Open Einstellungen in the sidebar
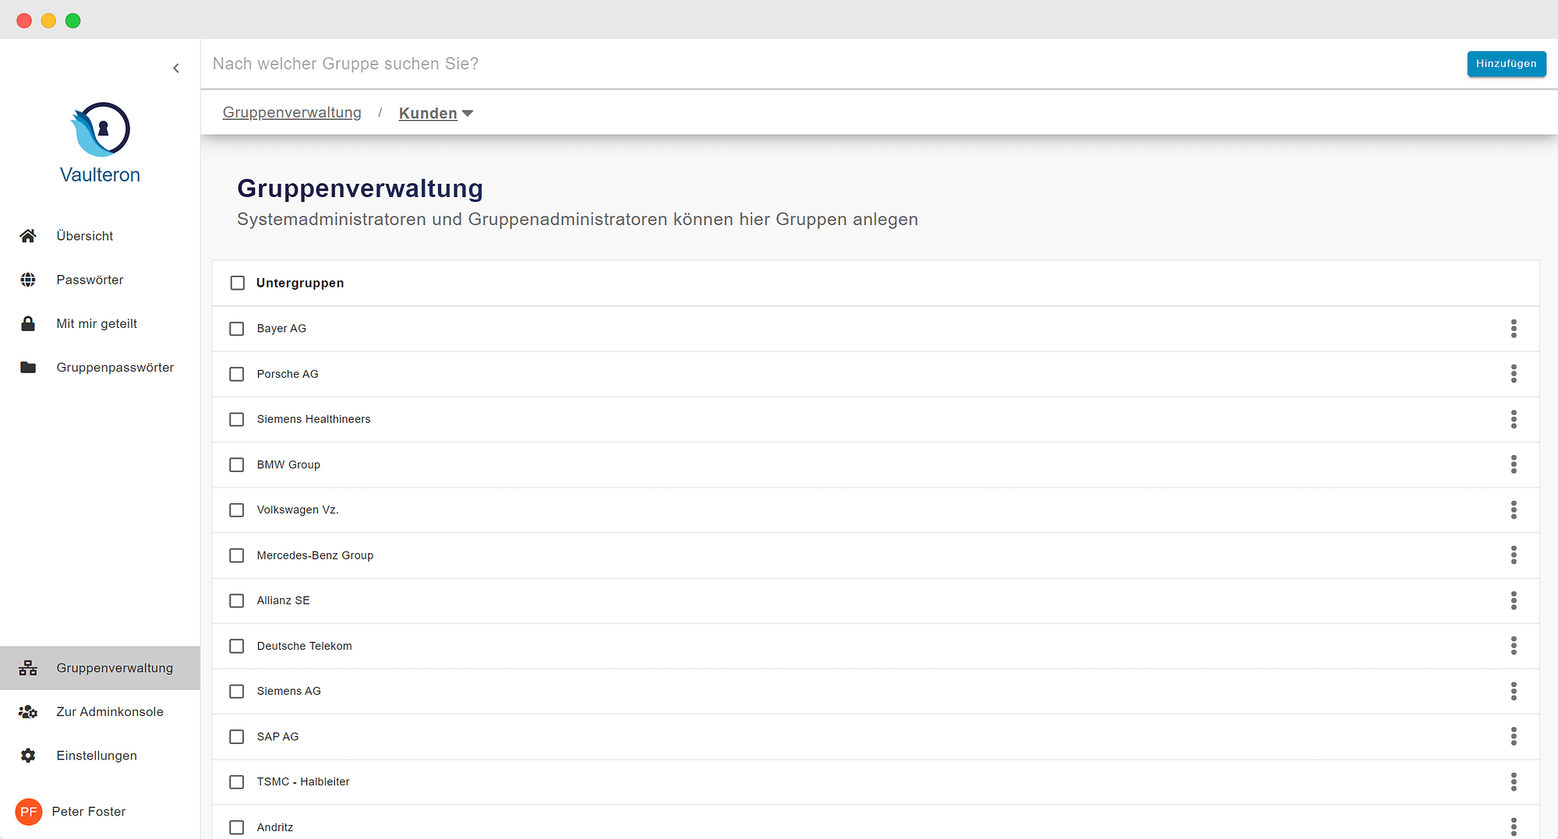The height and width of the screenshot is (839, 1558). tap(100, 756)
